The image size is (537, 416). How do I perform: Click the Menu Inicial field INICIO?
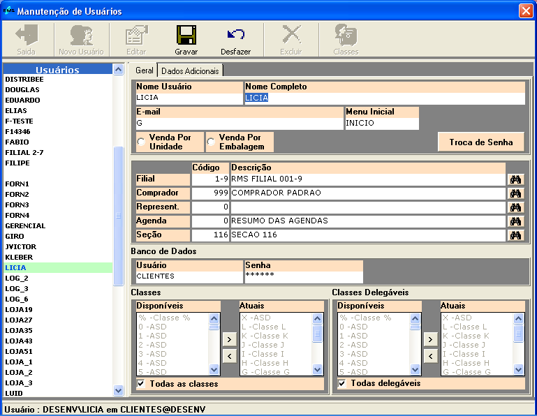(x=382, y=124)
